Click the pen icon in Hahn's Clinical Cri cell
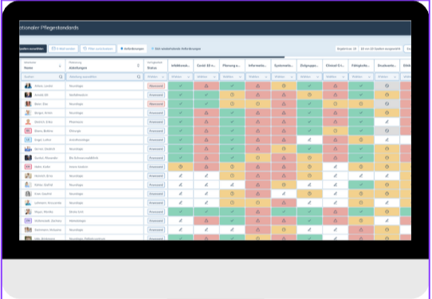The width and height of the screenshot is (432, 299). [335, 167]
